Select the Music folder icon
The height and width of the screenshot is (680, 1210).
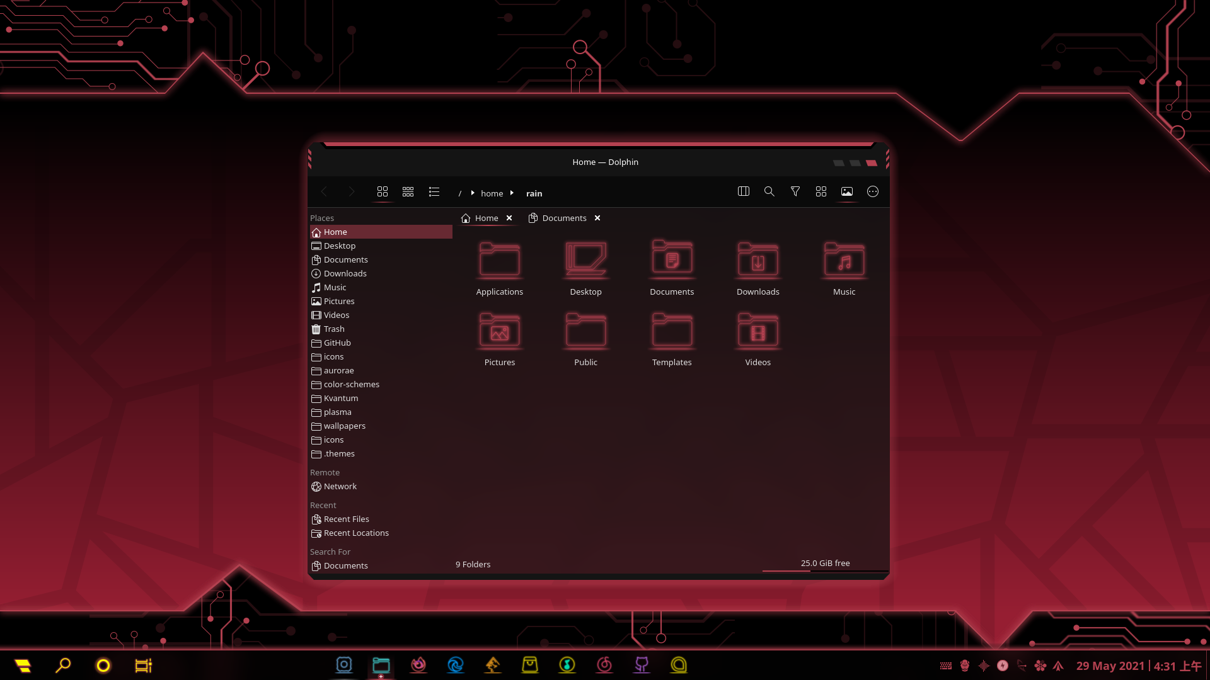pos(844,261)
